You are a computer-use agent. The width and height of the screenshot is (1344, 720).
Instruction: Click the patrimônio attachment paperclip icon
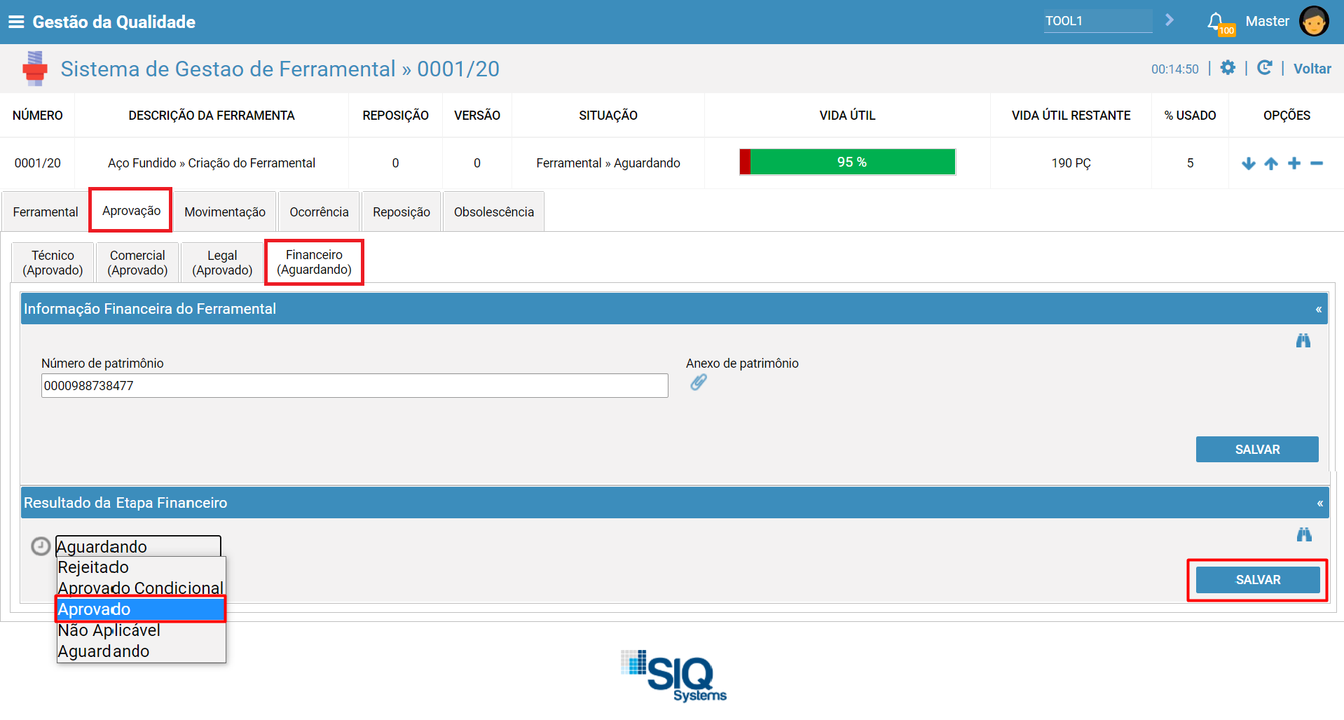(x=699, y=382)
